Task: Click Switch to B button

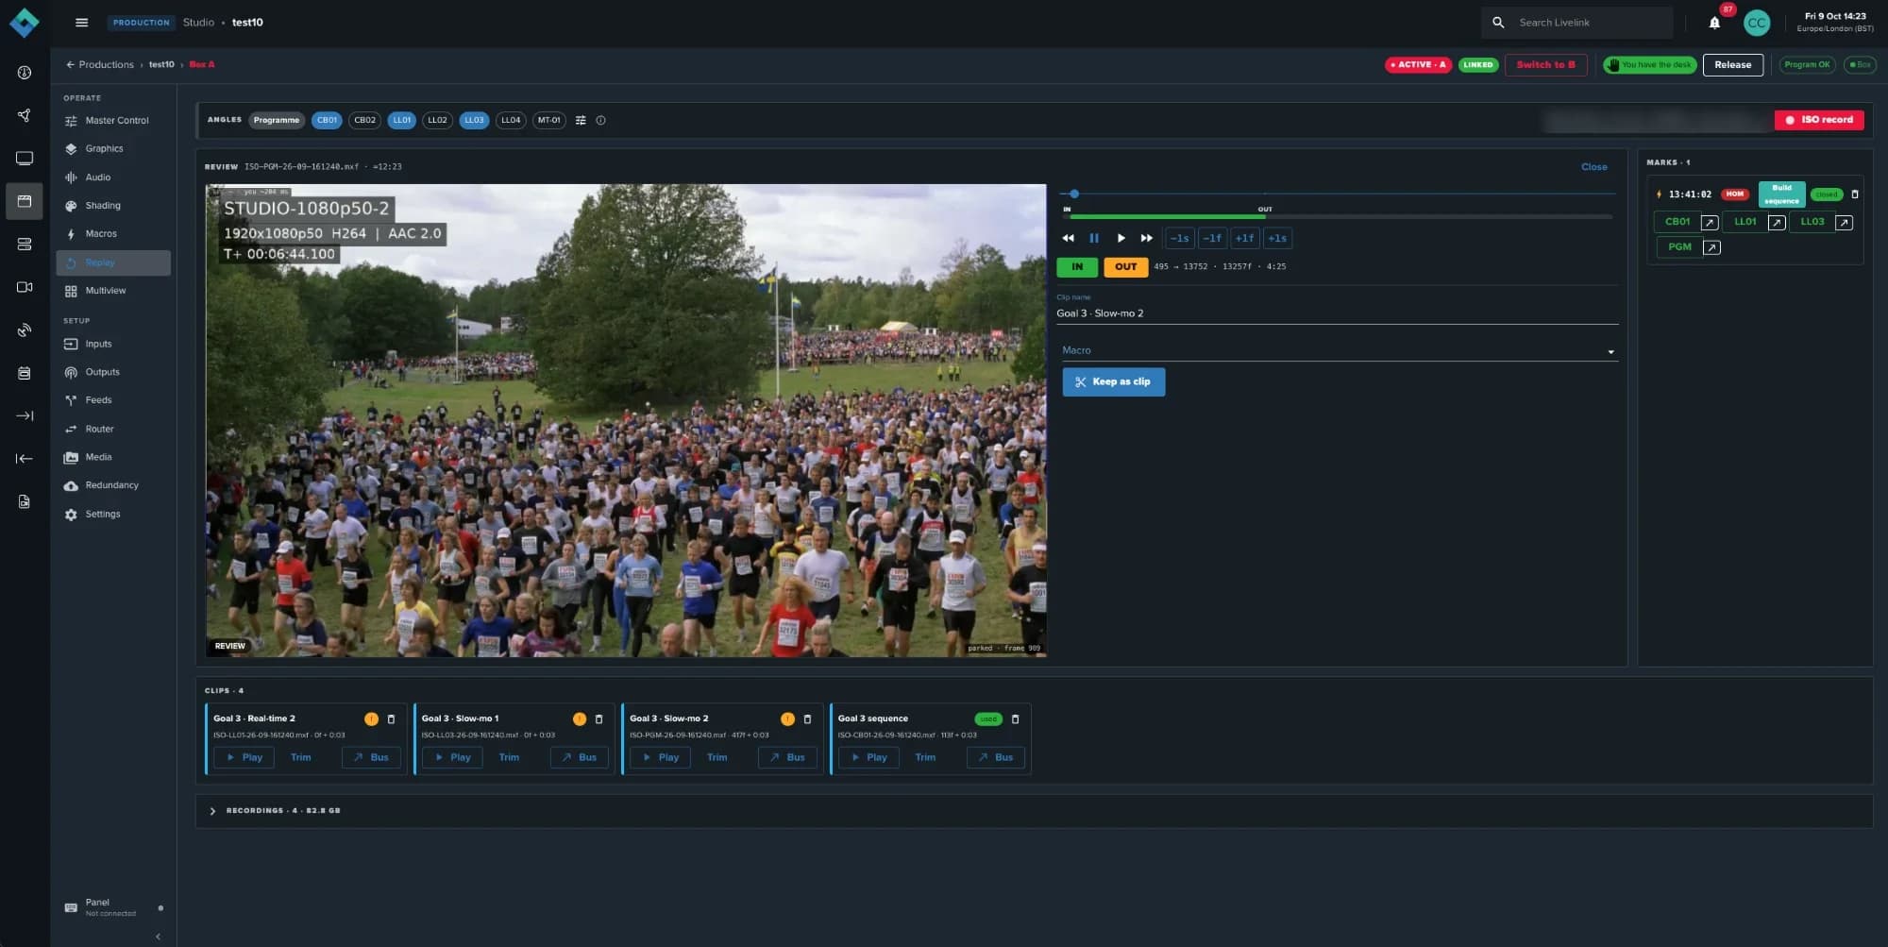Action: coord(1545,65)
